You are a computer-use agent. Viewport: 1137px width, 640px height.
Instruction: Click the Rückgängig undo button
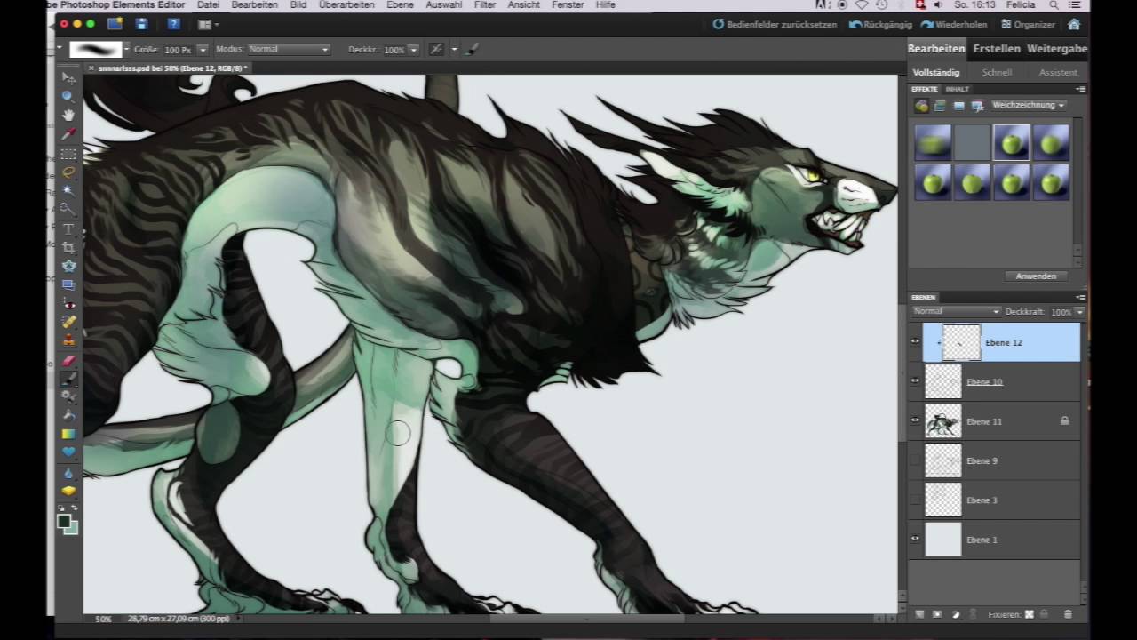(x=880, y=24)
